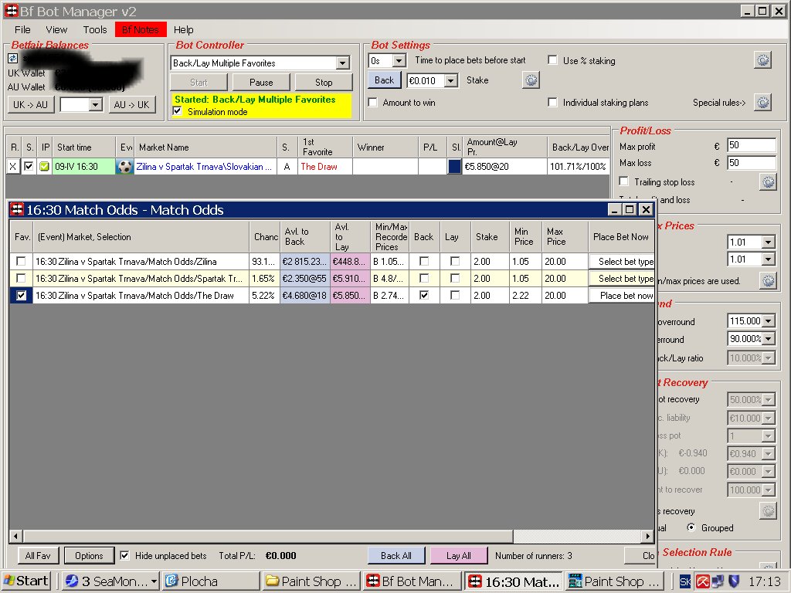This screenshot has height=593, width=791.
Task: Open the 90.000% overround dropdown
Action: click(769, 339)
